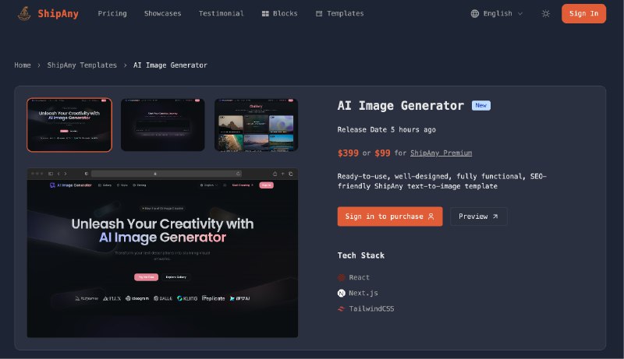Click the globe language icon
Screen dimensions: 624x359
(475, 13)
